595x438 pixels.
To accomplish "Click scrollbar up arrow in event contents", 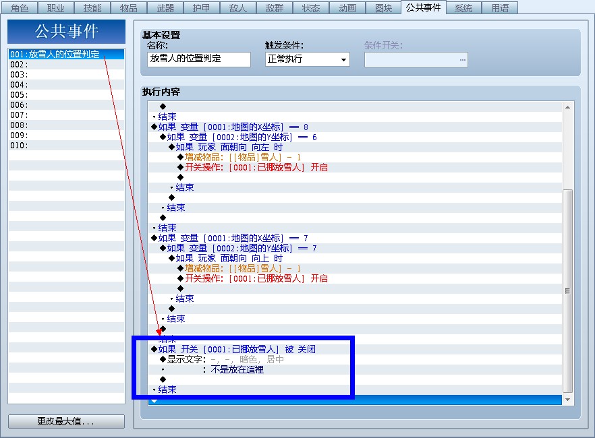I will pos(568,107).
